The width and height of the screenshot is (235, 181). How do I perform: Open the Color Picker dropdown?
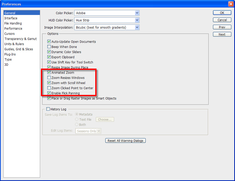point(107,13)
